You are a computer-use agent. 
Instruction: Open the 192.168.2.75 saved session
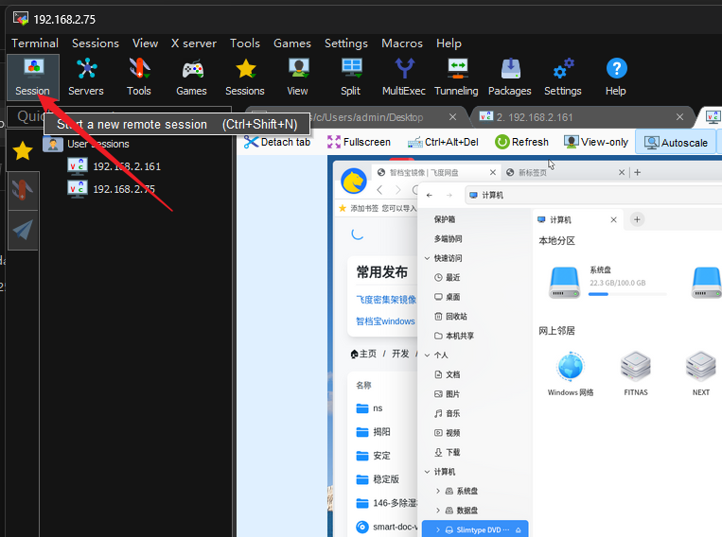(112, 189)
